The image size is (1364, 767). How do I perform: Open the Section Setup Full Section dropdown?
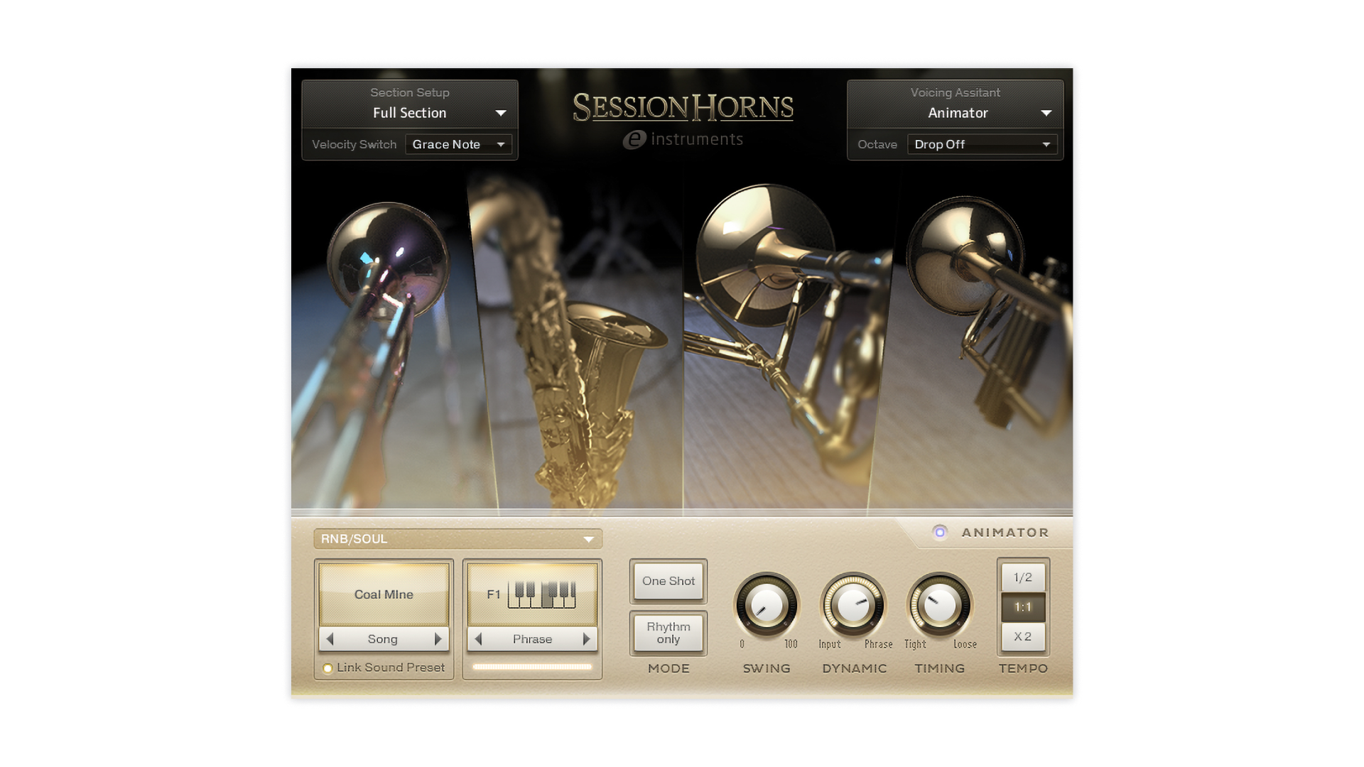(x=410, y=113)
